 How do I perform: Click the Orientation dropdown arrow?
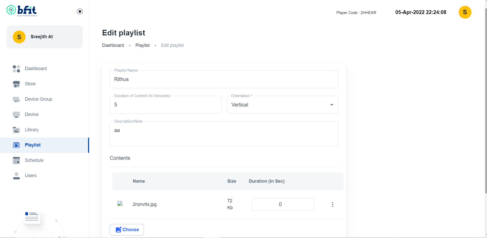click(332, 105)
